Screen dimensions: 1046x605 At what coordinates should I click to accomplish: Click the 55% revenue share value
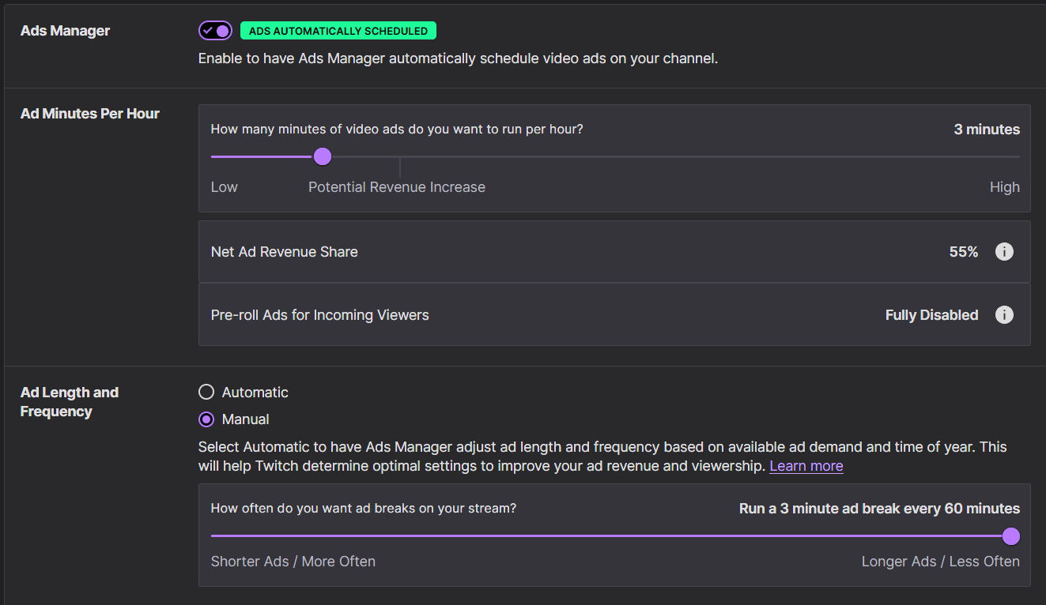tap(963, 252)
